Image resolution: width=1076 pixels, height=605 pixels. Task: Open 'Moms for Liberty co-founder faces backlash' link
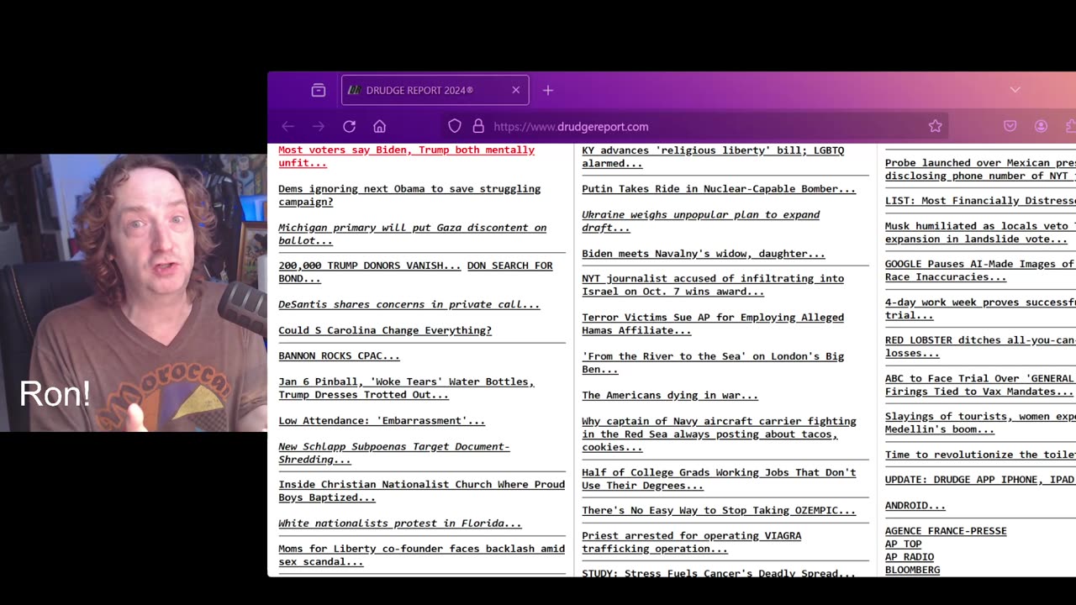pyautogui.click(x=421, y=555)
